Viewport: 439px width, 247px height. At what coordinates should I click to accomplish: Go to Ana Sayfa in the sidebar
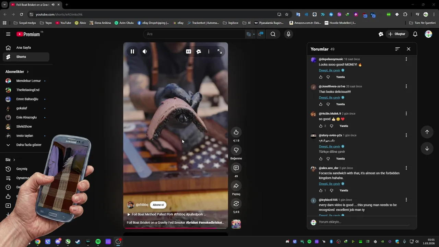[26, 48]
